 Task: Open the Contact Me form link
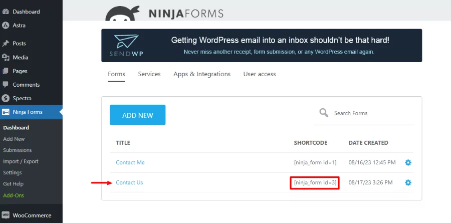130,162
